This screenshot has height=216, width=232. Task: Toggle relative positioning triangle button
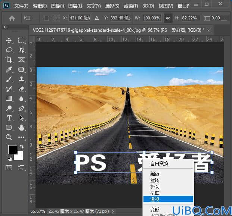pyautogui.click(x=97, y=18)
